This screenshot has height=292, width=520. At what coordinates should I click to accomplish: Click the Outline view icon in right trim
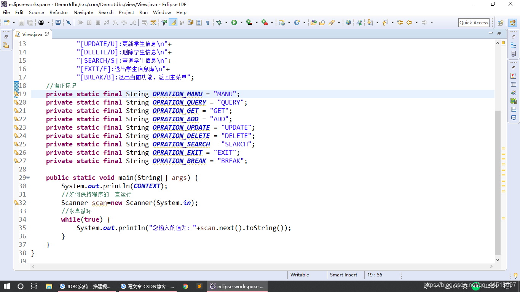click(514, 45)
